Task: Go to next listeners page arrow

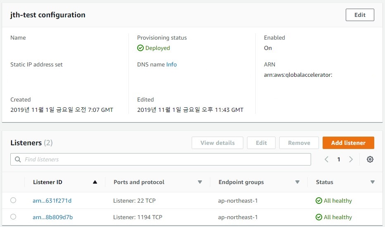Action: click(351, 159)
